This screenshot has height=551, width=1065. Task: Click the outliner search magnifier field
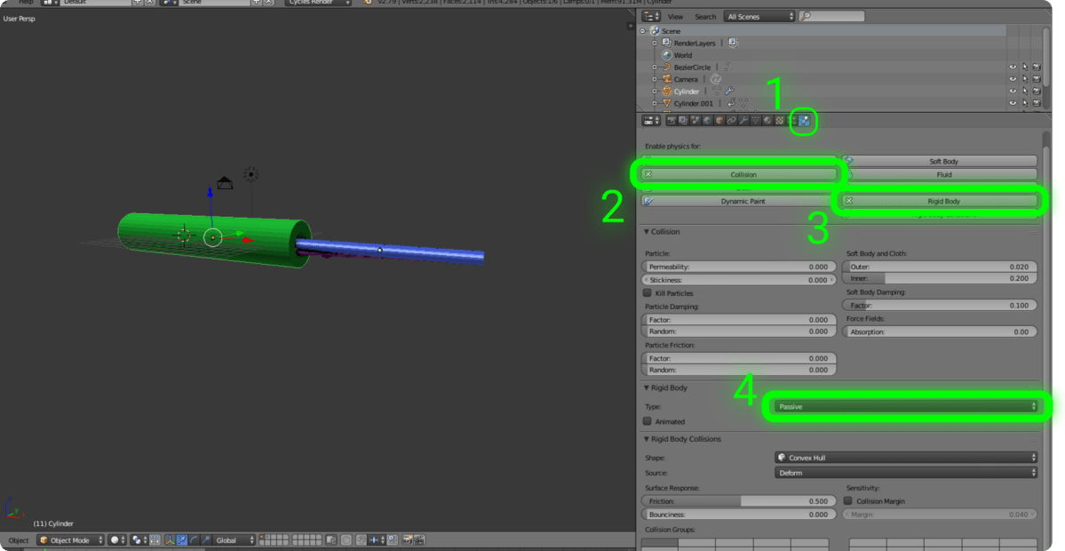832,16
